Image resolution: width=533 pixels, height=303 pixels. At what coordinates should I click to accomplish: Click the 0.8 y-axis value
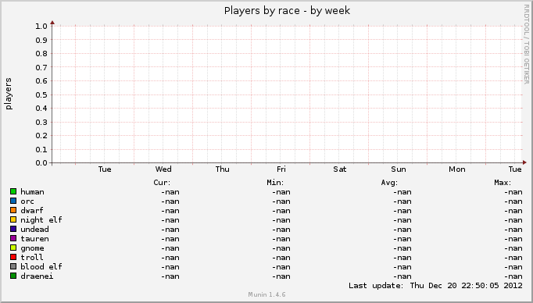click(x=41, y=54)
